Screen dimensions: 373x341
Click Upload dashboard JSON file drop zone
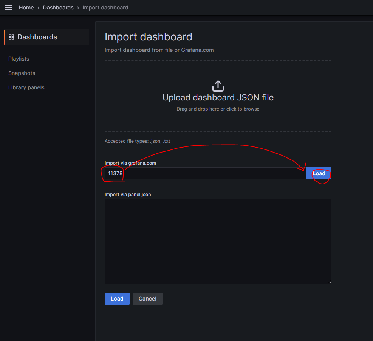tap(218, 96)
